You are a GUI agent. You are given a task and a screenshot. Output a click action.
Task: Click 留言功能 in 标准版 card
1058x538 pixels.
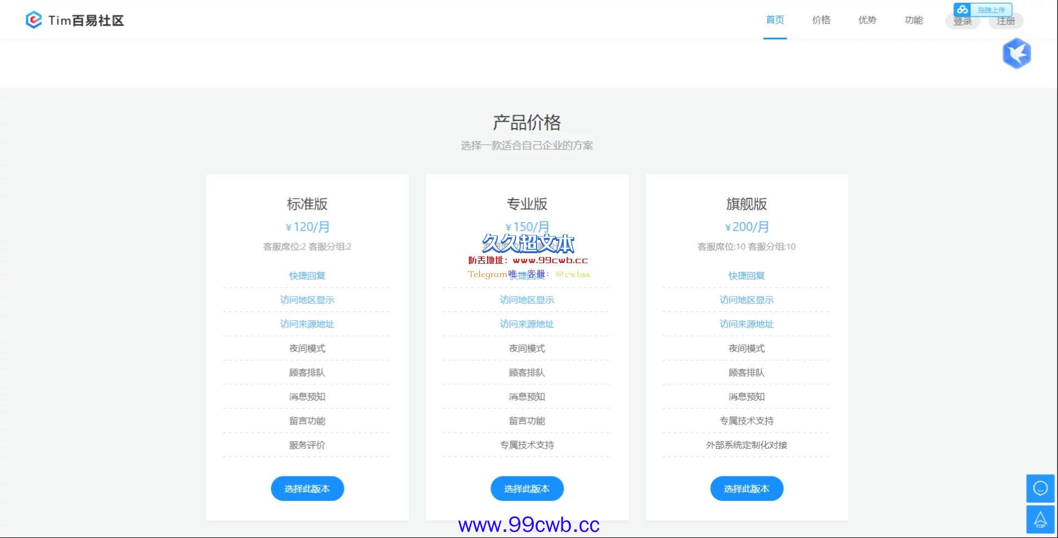point(307,421)
